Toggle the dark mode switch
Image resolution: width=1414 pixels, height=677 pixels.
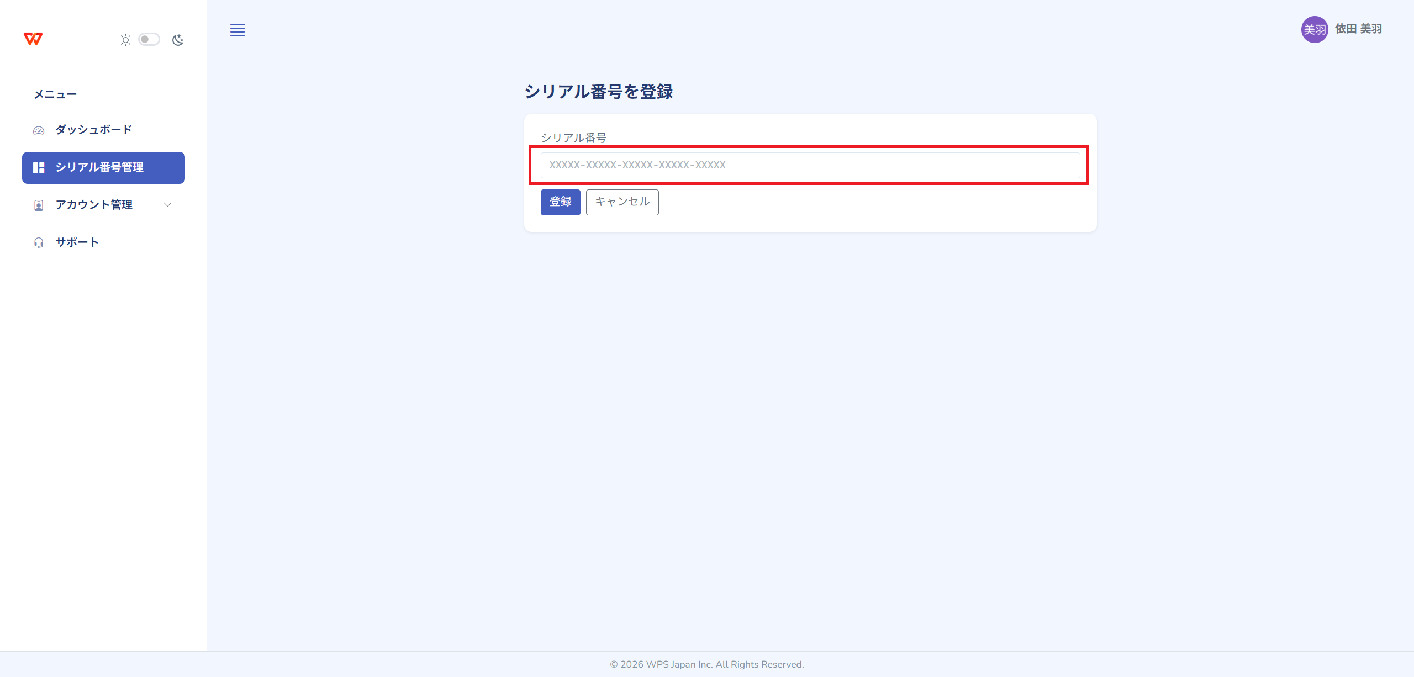coord(149,40)
